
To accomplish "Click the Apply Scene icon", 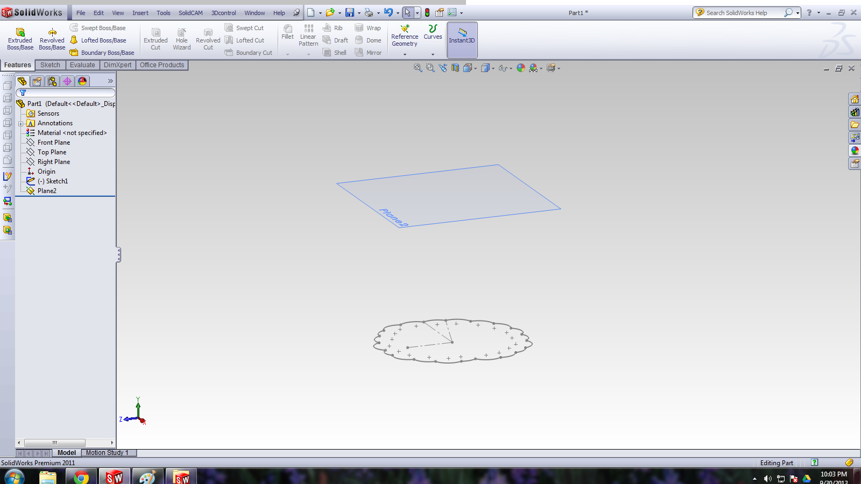I will coord(533,68).
